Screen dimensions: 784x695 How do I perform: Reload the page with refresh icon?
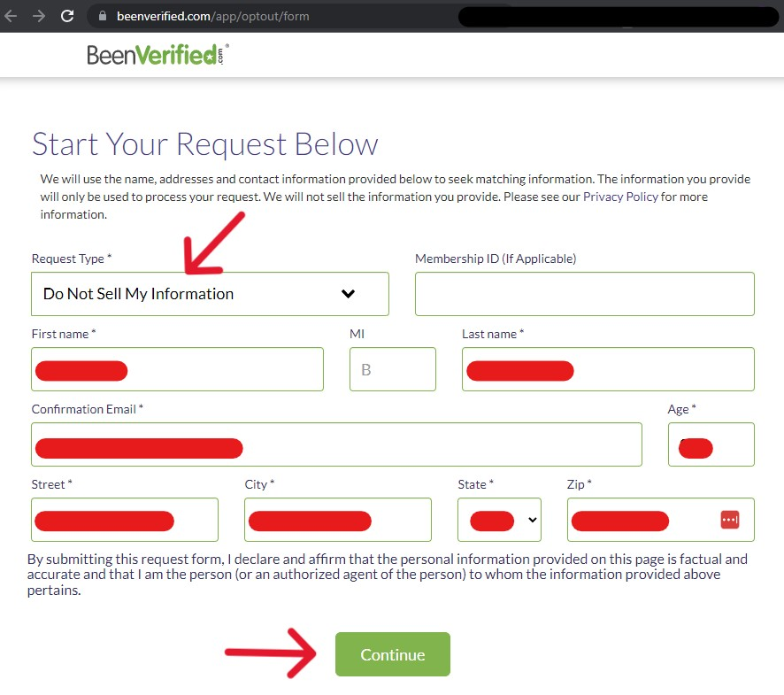coord(67,16)
